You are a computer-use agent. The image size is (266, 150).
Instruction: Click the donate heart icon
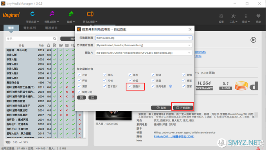pos(258,16)
